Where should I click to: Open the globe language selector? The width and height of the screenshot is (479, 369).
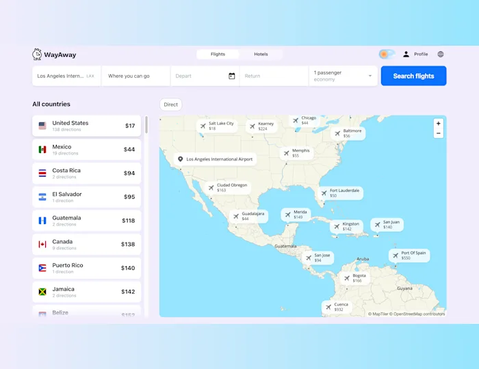441,54
